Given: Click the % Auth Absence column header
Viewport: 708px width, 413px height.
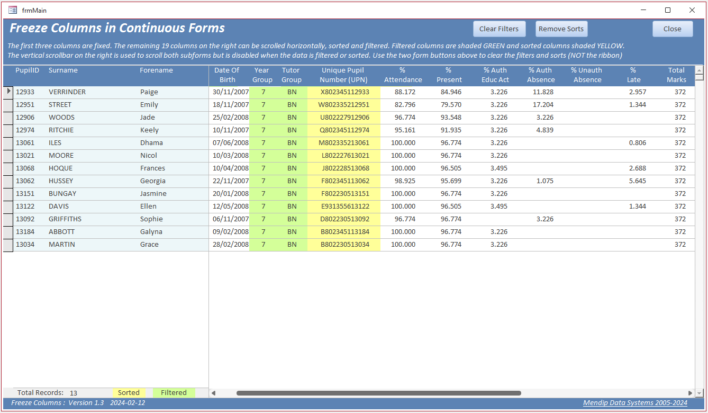Looking at the screenshot, I should (x=540, y=75).
